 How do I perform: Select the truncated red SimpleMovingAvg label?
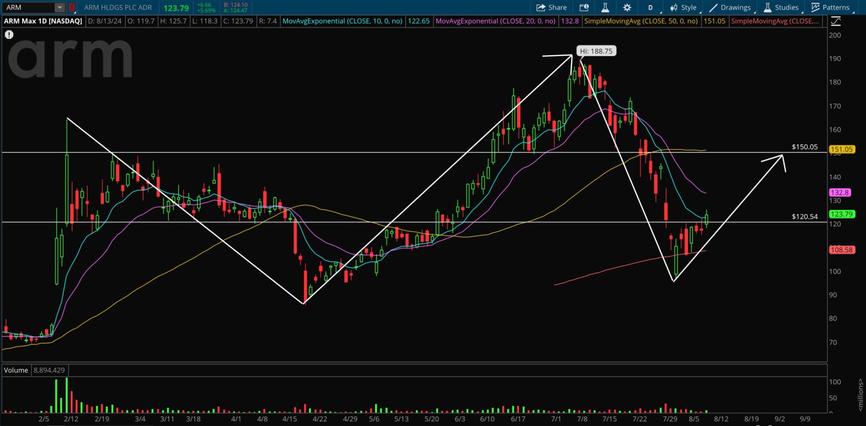(775, 21)
